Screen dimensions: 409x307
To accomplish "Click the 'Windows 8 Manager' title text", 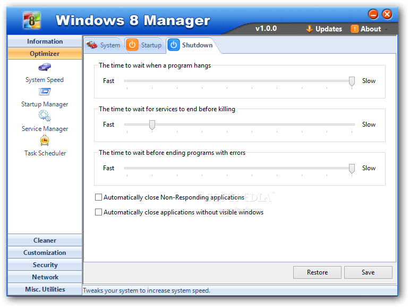I will tap(133, 20).
